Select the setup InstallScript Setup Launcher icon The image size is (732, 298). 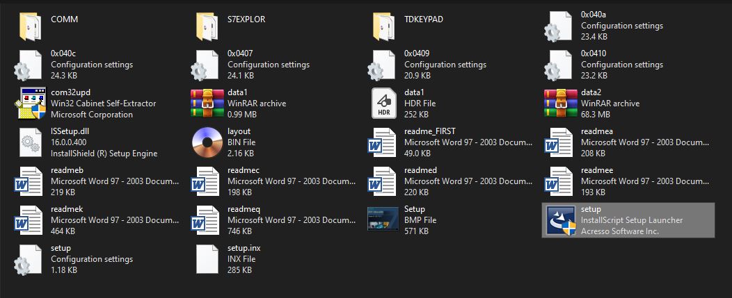click(x=559, y=220)
